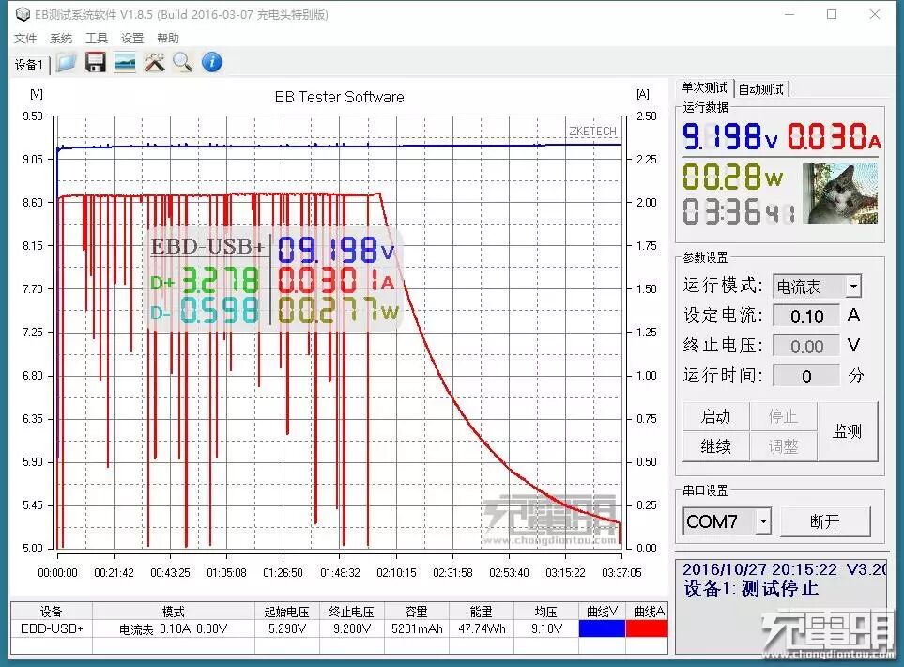Switch to the 自动测试 tab
This screenshot has height=667, width=904.
tap(760, 89)
